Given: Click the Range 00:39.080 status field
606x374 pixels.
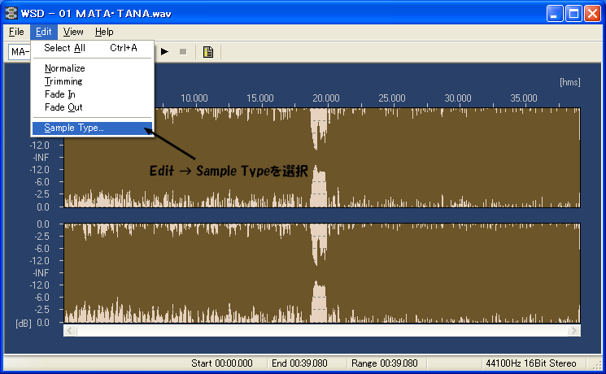Looking at the screenshot, I should (385, 363).
